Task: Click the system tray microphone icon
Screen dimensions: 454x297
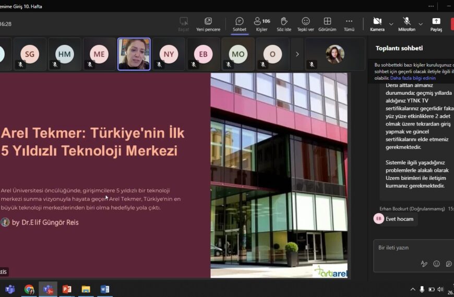Action: pos(422,289)
